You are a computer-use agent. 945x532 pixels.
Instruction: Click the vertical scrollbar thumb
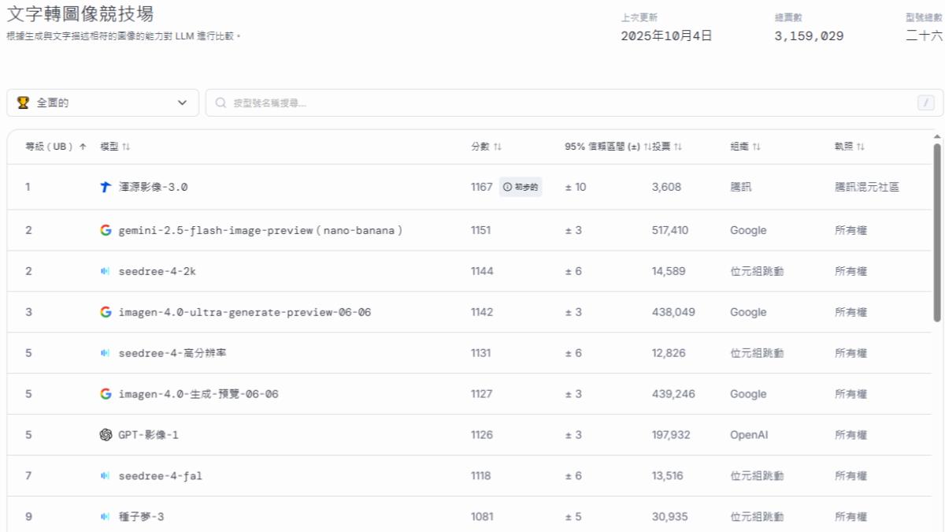[x=937, y=233]
